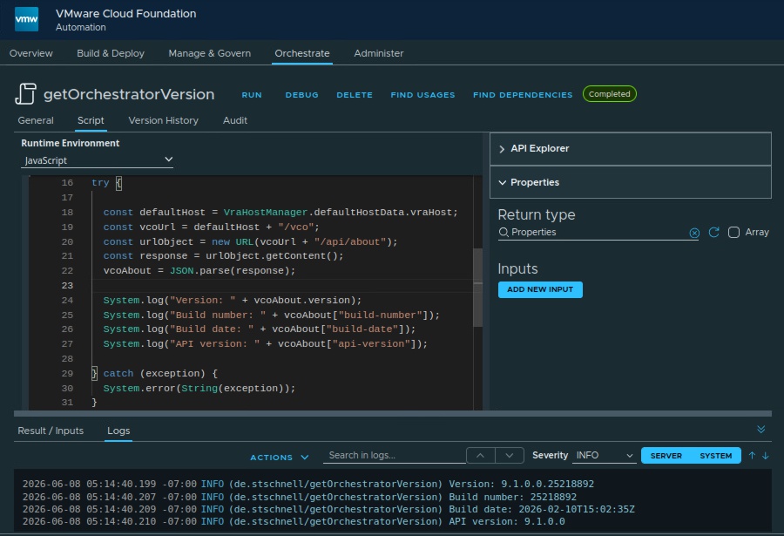Viewport: 784px width, 536px height.
Task: Go to previous log search match
Action: [x=481, y=456]
